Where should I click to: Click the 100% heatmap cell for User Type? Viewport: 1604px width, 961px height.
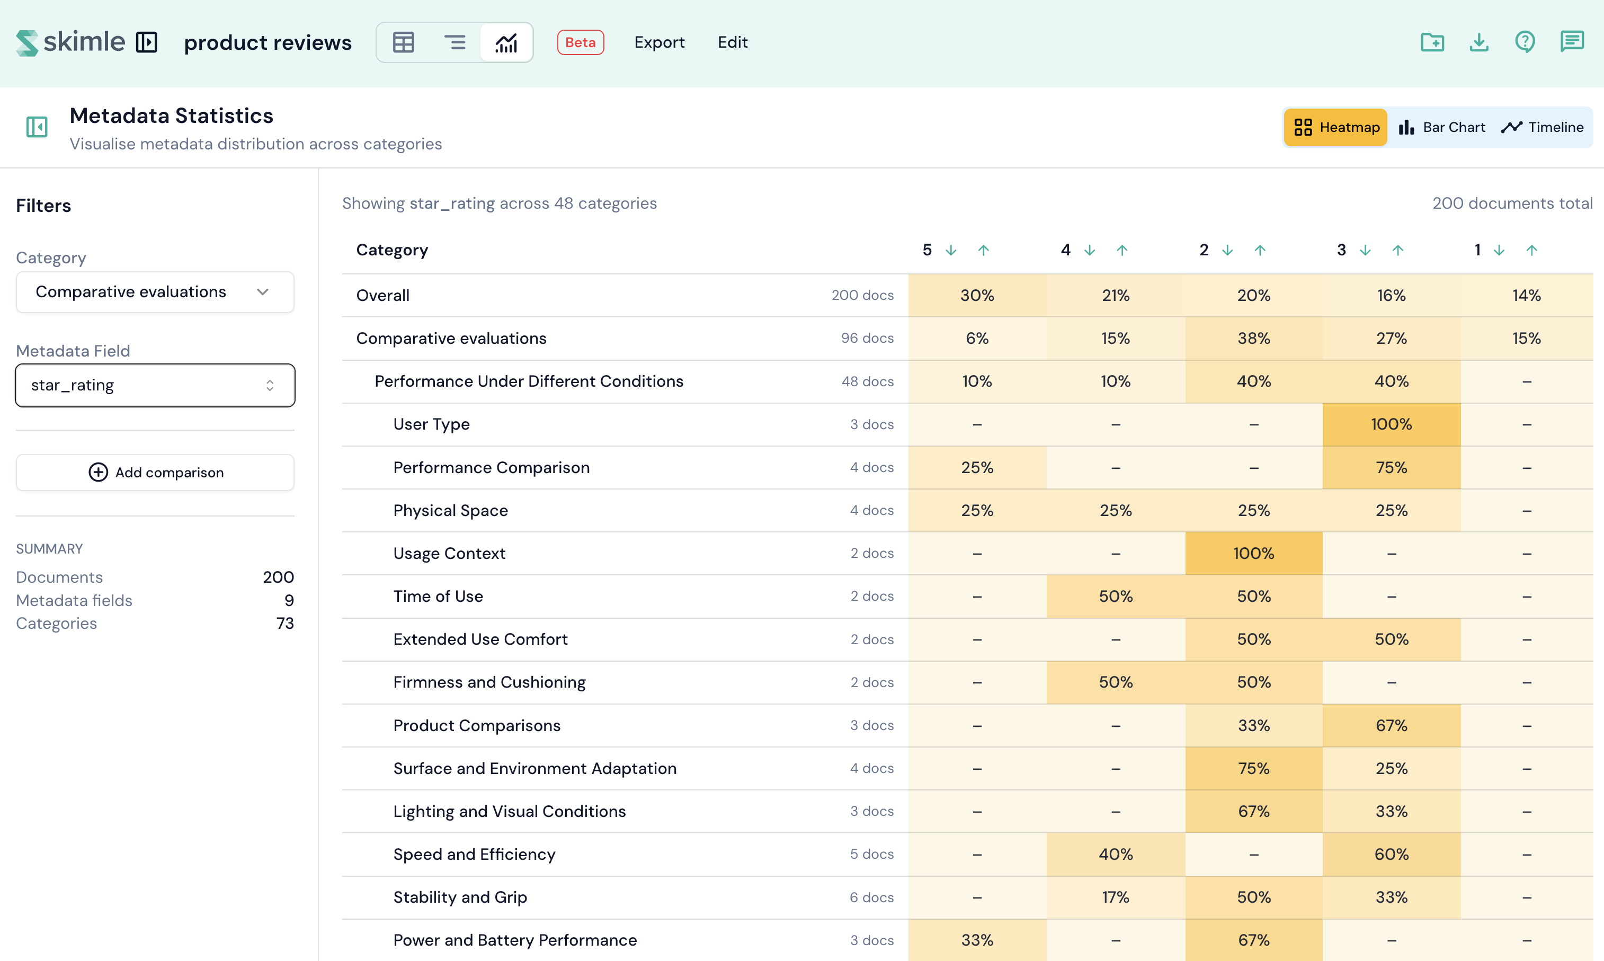[x=1391, y=425]
